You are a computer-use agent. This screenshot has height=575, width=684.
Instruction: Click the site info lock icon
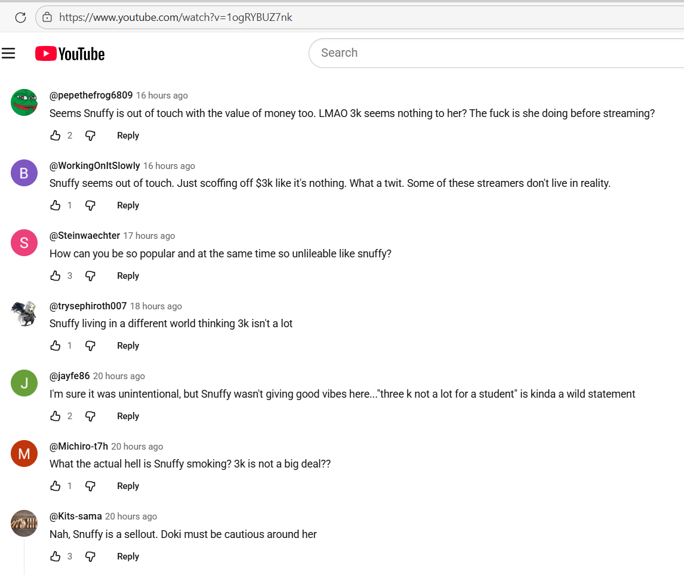pyautogui.click(x=47, y=17)
